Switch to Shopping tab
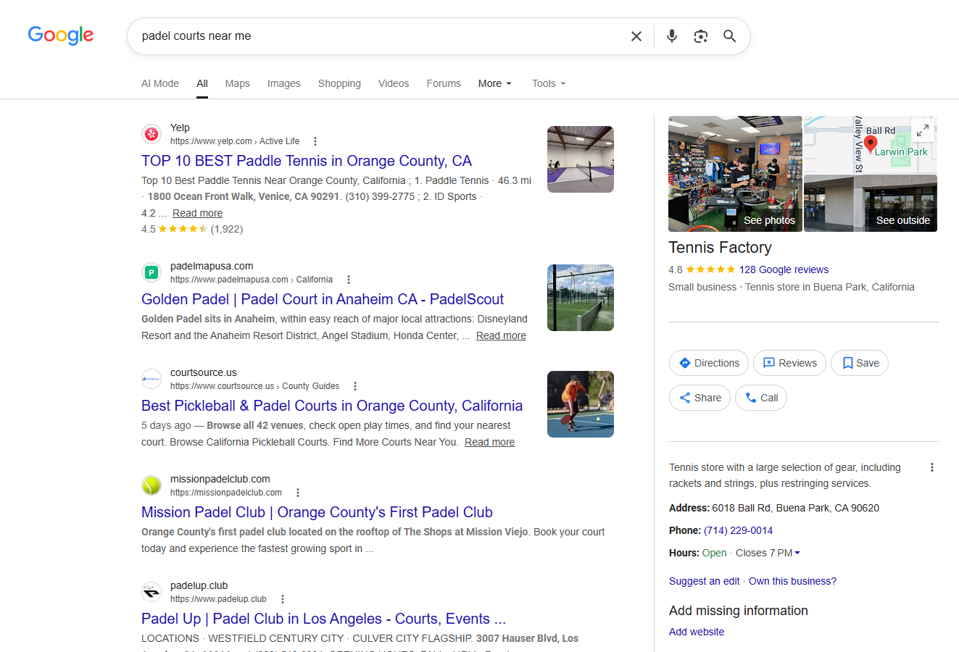The height and width of the screenshot is (652, 959). click(x=339, y=83)
